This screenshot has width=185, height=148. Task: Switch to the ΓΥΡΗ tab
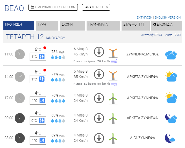pos(47,25)
